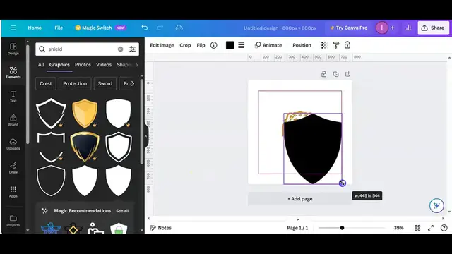Click the image info icon
This screenshot has height=254, width=452.
coord(213,45)
